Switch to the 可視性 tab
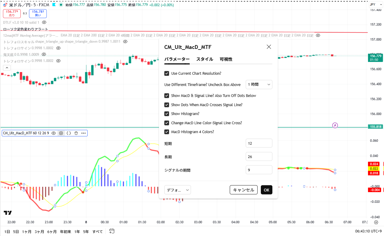The image size is (384, 236). (x=226, y=59)
